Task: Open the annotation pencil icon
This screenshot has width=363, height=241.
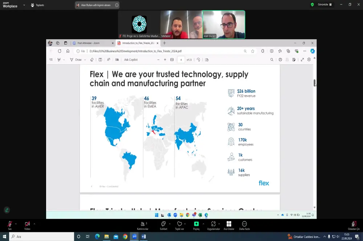Action: coord(7,210)
